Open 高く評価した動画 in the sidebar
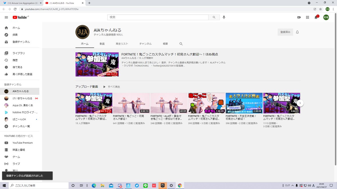Viewport: 337px width, 189px height. pyautogui.click(x=20, y=74)
